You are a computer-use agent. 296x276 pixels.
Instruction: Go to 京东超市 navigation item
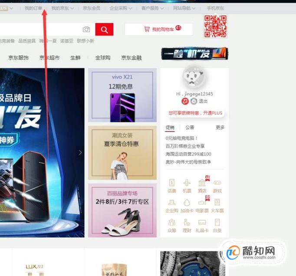(49, 58)
